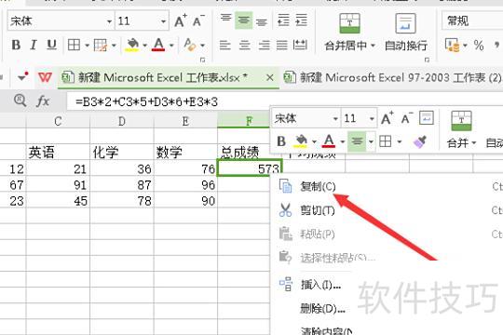Decrease font size in the mini toolbar
This screenshot has height=335, width=503.
point(407,118)
